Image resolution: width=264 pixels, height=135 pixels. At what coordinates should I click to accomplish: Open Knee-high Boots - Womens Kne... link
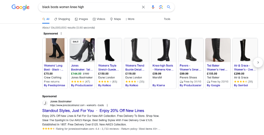(x=163, y=67)
